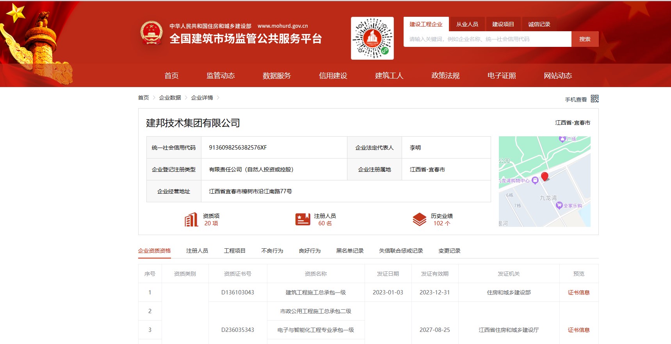Screen dimensions: 671x344
Task: Select the 从业人员 search tab
Action: (x=467, y=24)
